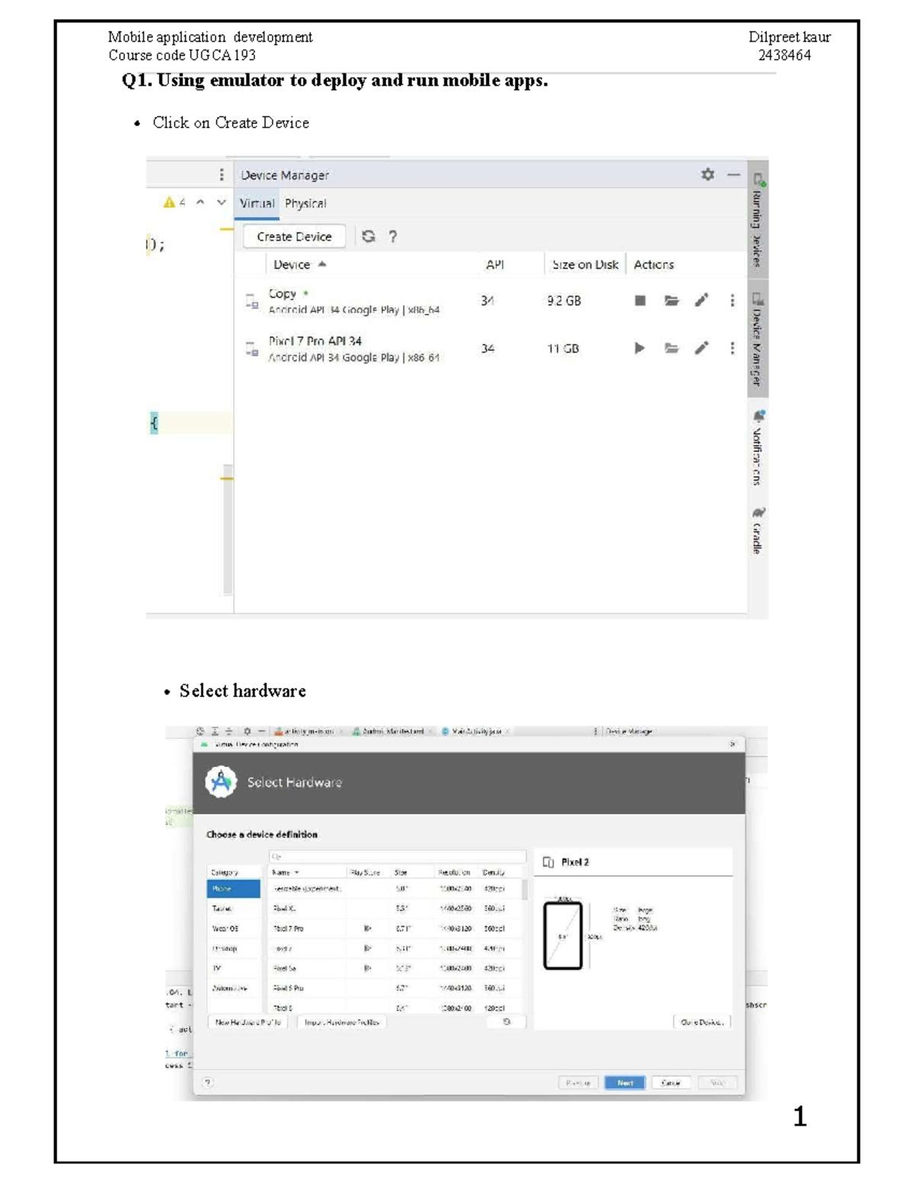
Task: Select the Pixel 7 Pro API 34 row
Action: 491,348
